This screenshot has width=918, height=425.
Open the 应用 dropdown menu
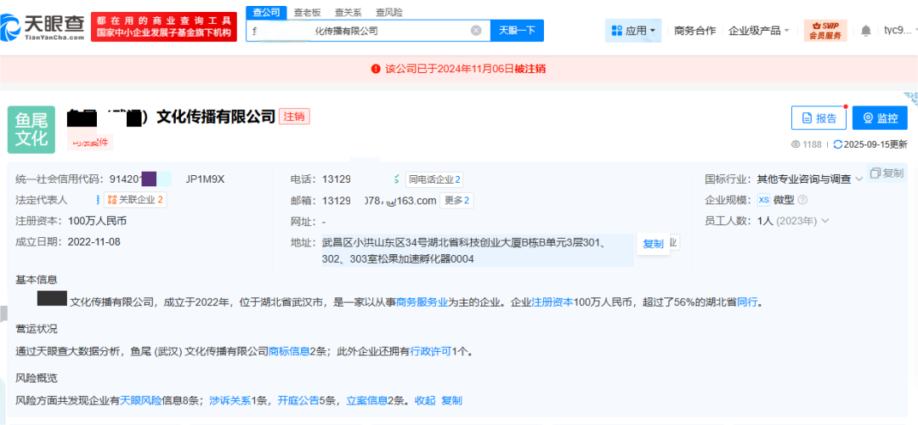pyautogui.click(x=633, y=31)
